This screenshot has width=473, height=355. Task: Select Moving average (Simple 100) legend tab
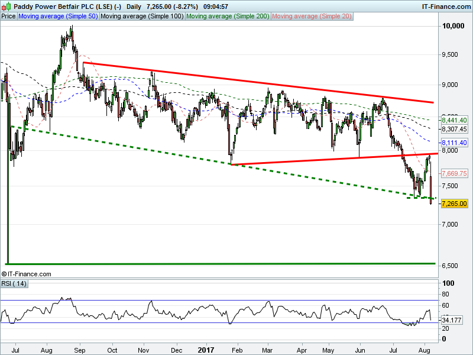[x=142, y=17]
